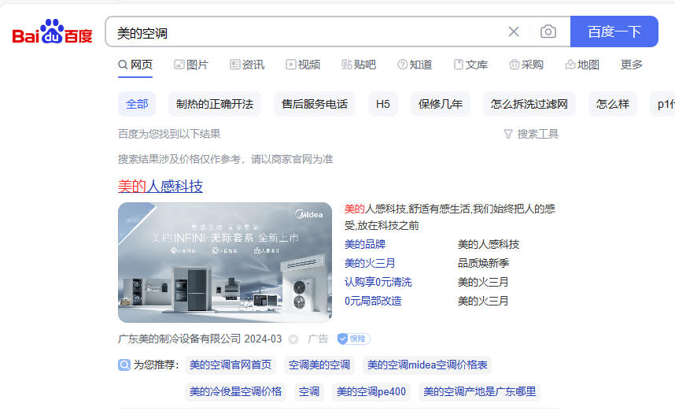Open camera image search icon

point(548,31)
